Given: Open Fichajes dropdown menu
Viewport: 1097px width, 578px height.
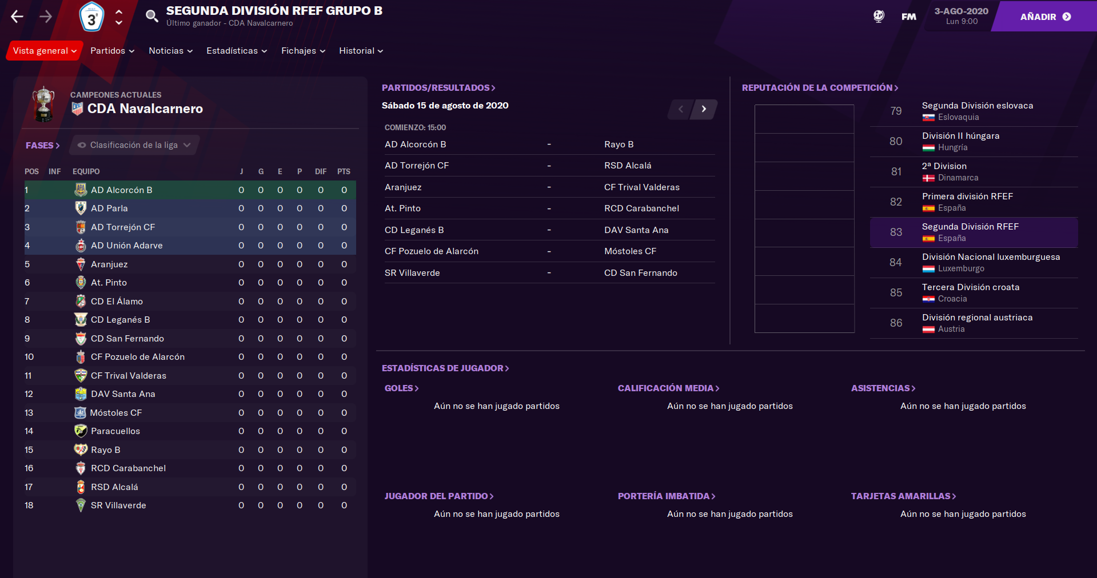Looking at the screenshot, I should click(x=303, y=51).
